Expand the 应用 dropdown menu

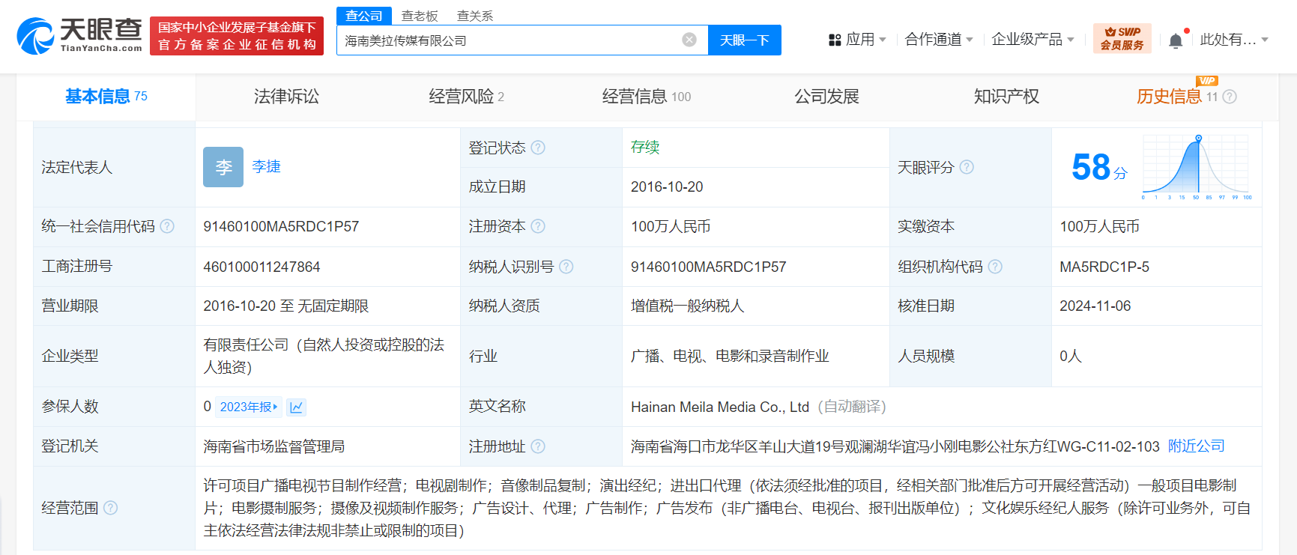(x=857, y=40)
